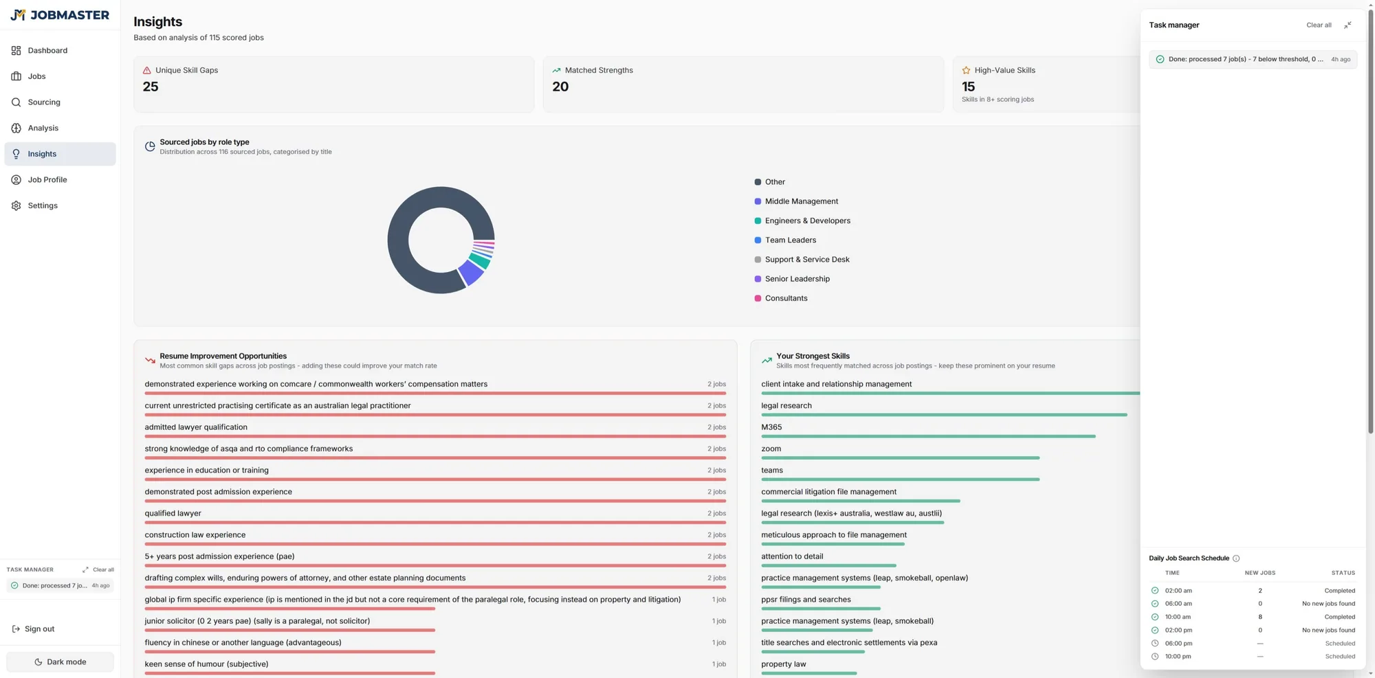Image resolution: width=1375 pixels, height=678 pixels.
Task: Click the Middle Management legend swatch
Action: coord(758,201)
